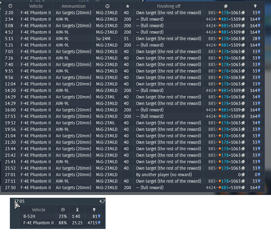
Task: Click the B-52H 23% activity value
Action: pyautogui.click(x=63, y=216)
